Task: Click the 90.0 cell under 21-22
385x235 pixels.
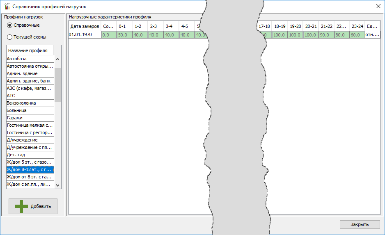Action: coord(327,35)
